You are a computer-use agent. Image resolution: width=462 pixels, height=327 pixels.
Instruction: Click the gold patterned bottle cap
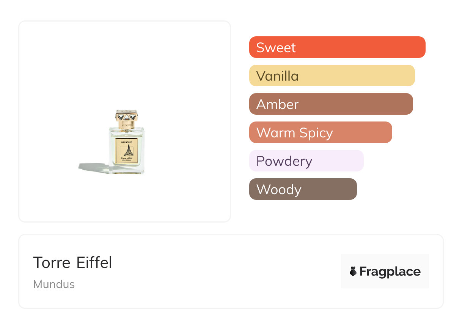pos(126,116)
